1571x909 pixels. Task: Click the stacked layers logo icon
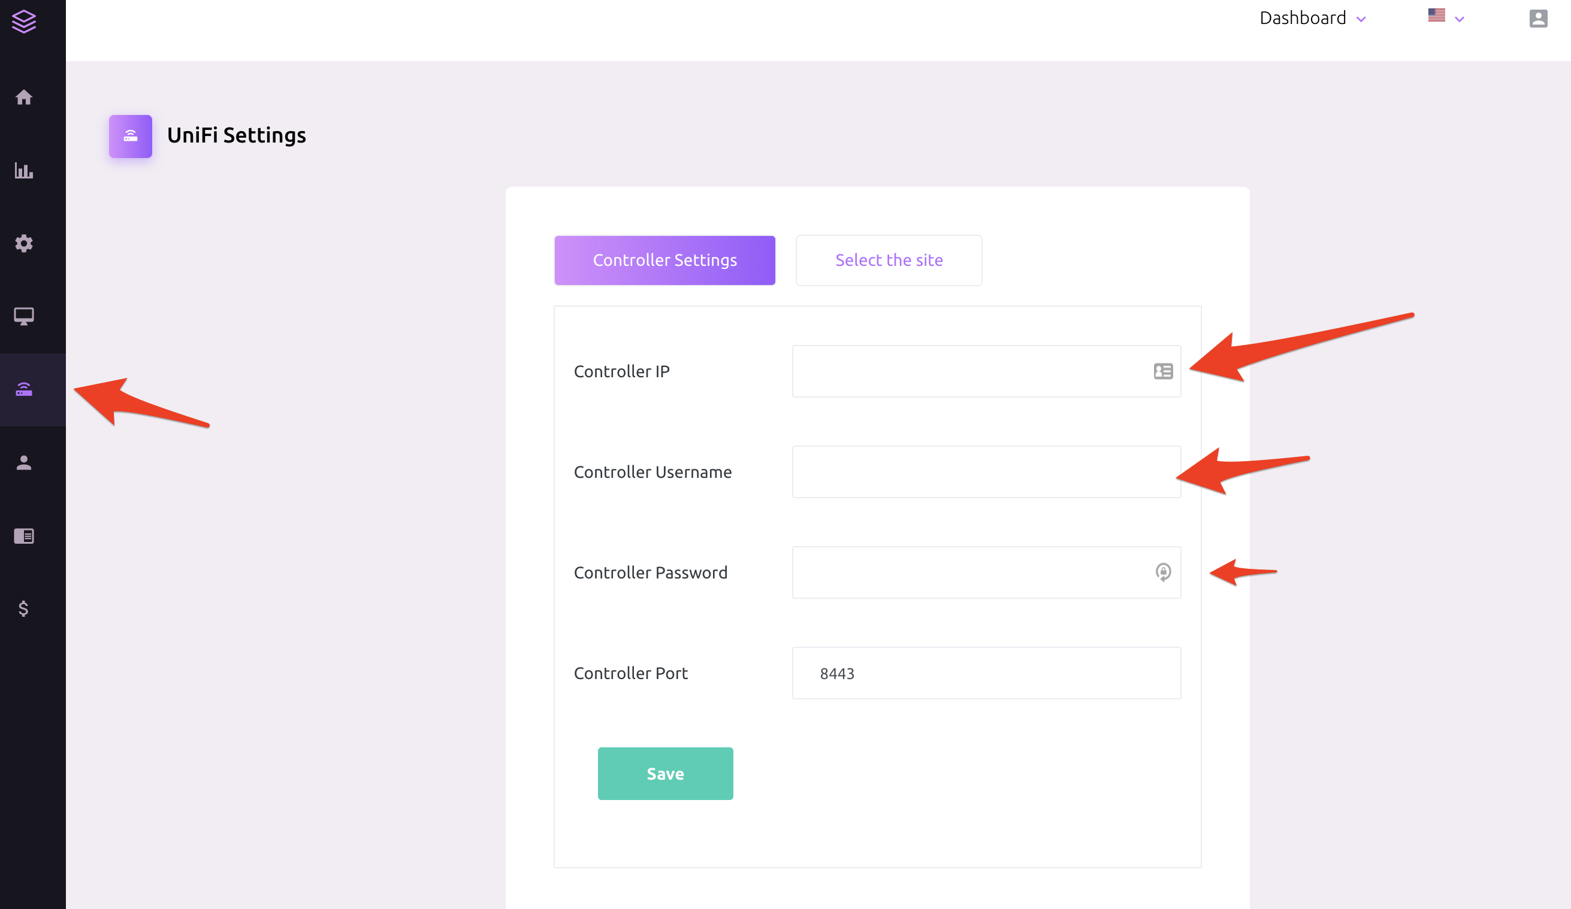click(24, 21)
